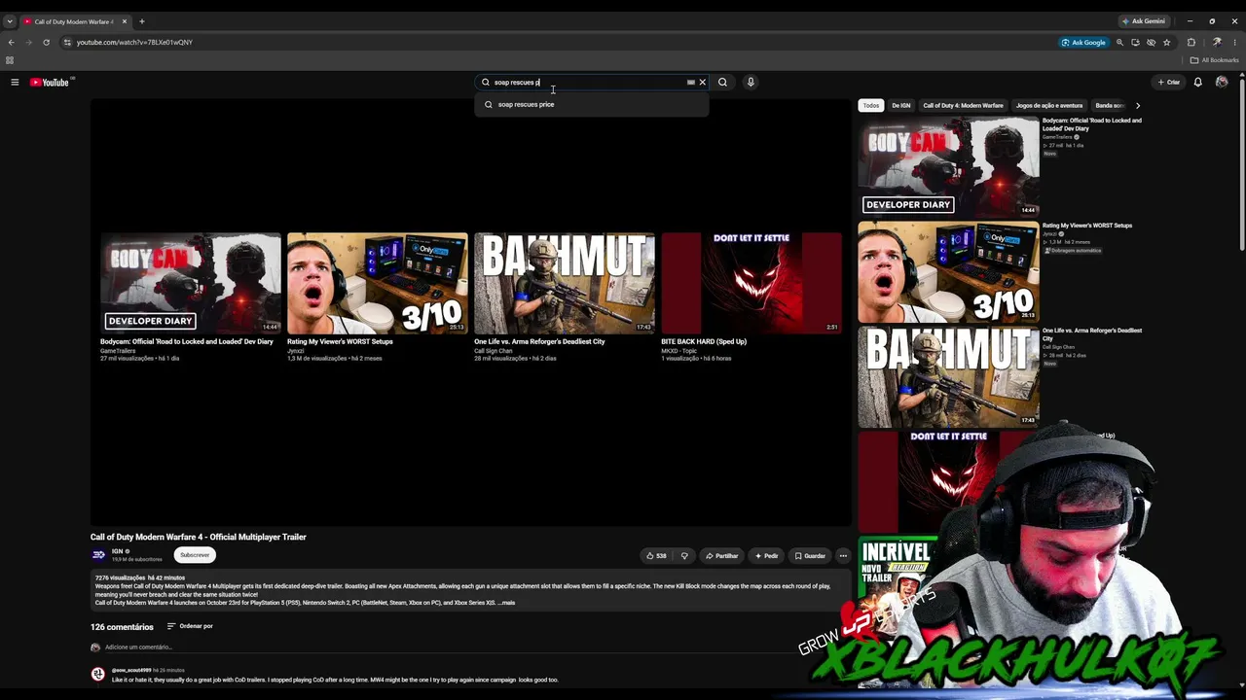Like the video (538 likes)
The height and width of the screenshot is (700, 1246).
pos(656,556)
